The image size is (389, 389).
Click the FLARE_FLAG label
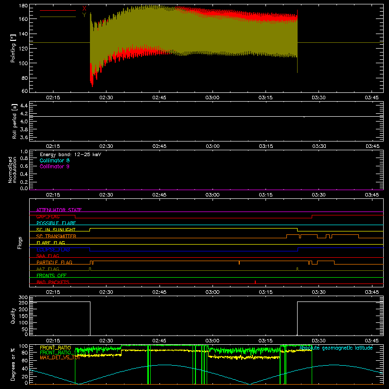pos(51,243)
